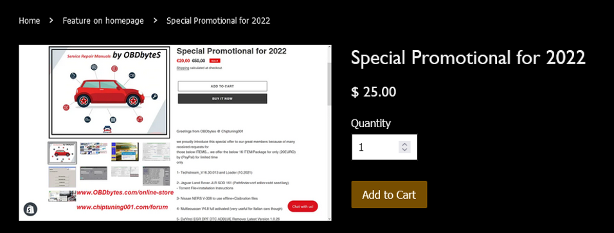614x233 pixels.
Task: Select the second thumbnail in the first row
Action: pos(94,148)
